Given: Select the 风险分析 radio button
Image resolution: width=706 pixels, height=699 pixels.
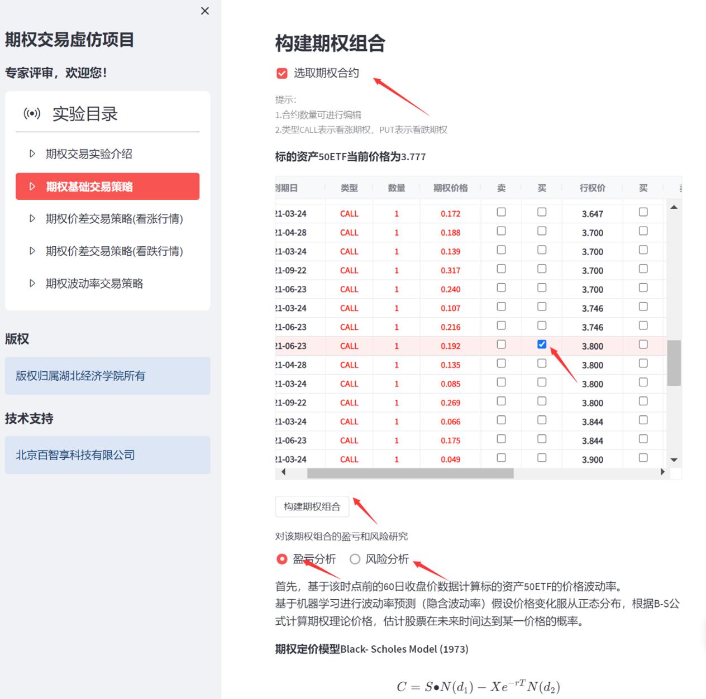Looking at the screenshot, I should (x=355, y=559).
